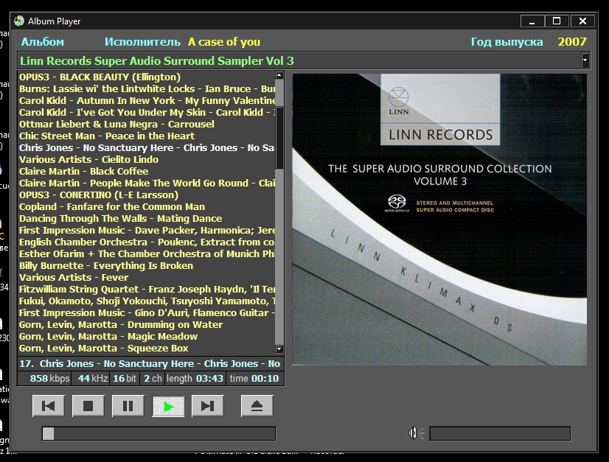Select Carol Kidd - Autumn In New York
The width and height of the screenshot is (609, 462).
[x=147, y=100]
